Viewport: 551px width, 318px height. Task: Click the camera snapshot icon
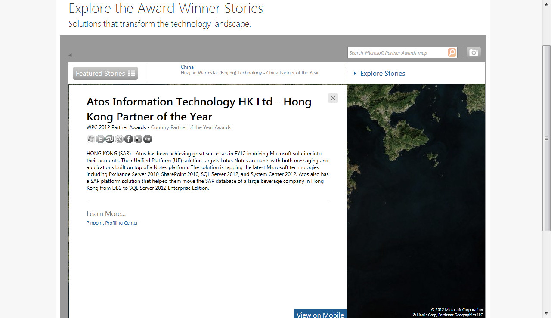point(474,52)
